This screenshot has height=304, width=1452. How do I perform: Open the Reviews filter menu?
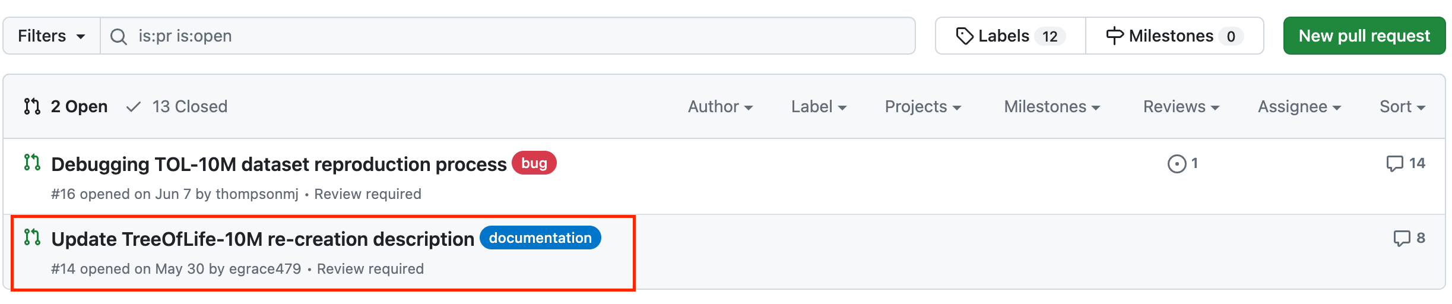pos(1181,107)
